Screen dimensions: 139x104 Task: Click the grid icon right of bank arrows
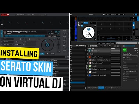(118, 46)
